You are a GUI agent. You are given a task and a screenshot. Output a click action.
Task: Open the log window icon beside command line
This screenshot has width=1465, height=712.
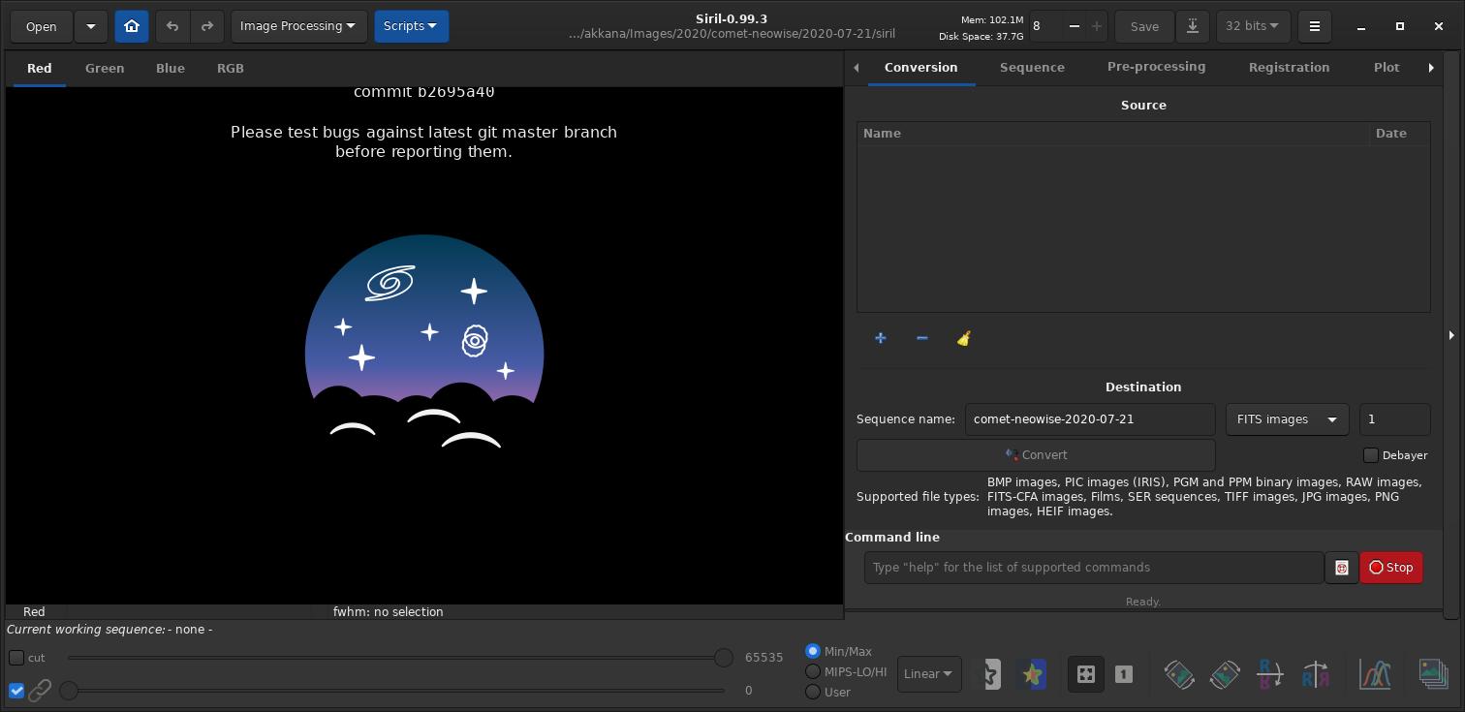coord(1341,568)
